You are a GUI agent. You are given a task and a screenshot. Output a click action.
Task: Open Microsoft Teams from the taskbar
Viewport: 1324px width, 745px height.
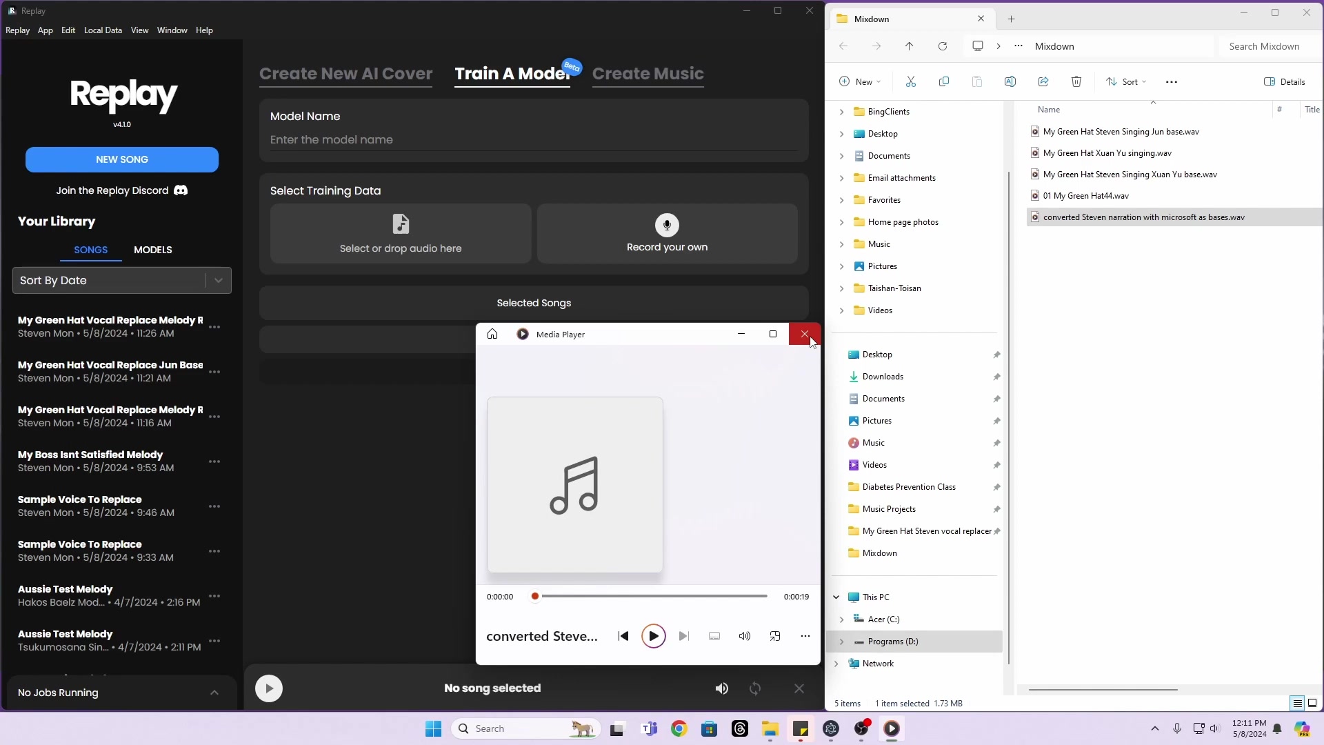coord(649,728)
